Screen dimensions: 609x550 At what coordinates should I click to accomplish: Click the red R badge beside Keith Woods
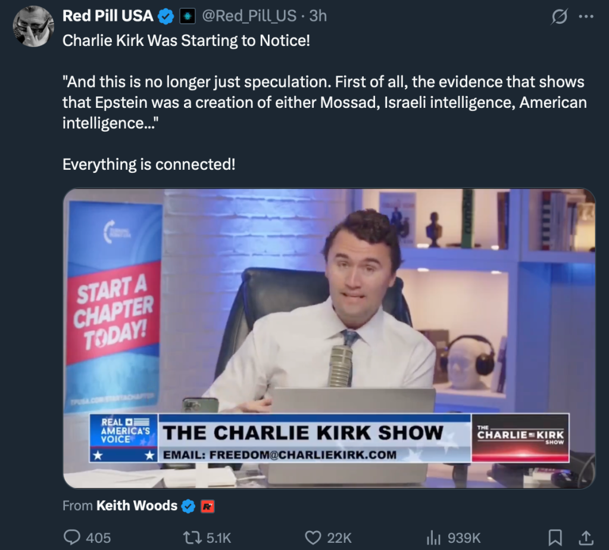(207, 507)
